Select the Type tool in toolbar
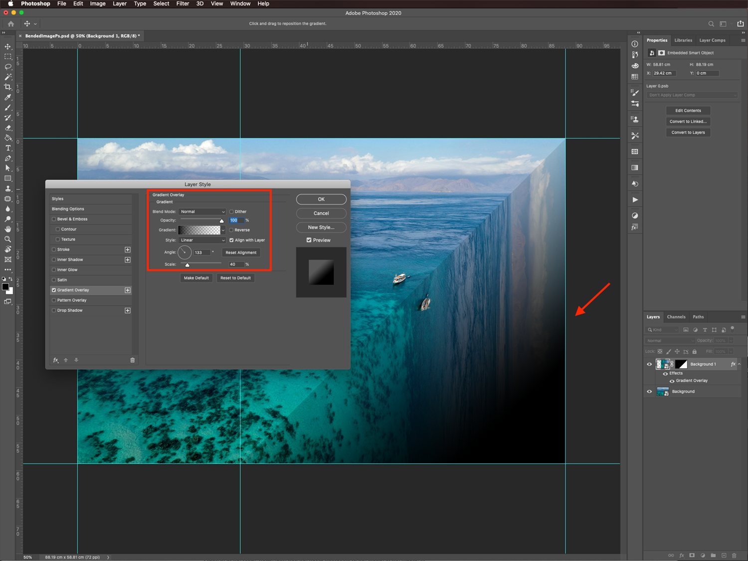 click(8, 148)
